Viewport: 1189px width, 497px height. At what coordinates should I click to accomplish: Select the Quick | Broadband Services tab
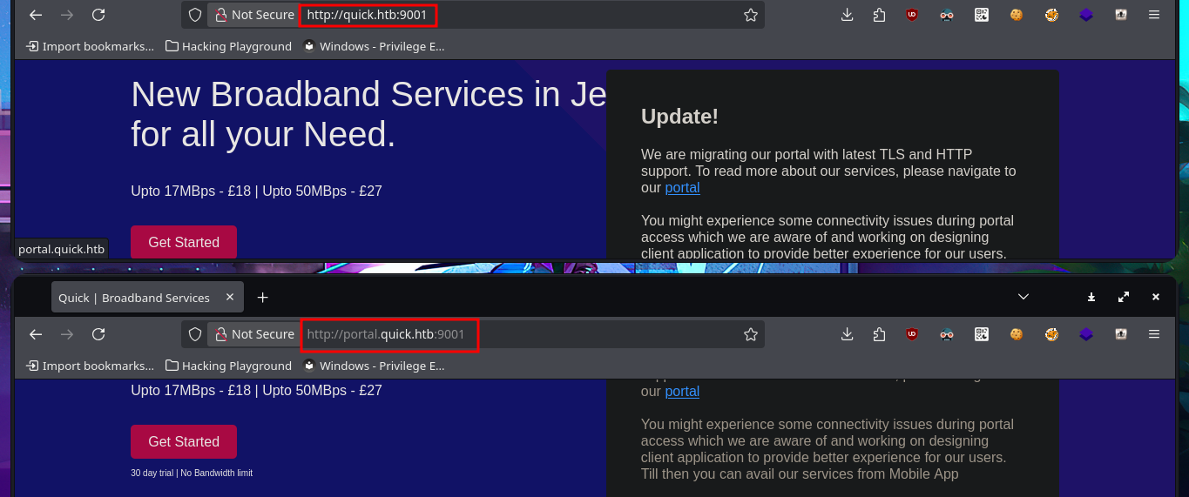(134, 298)
